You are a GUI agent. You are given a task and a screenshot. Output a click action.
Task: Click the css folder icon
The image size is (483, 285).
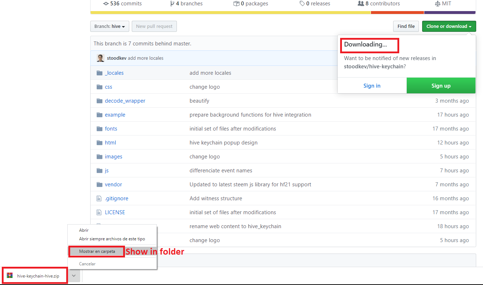click(100, 87)
